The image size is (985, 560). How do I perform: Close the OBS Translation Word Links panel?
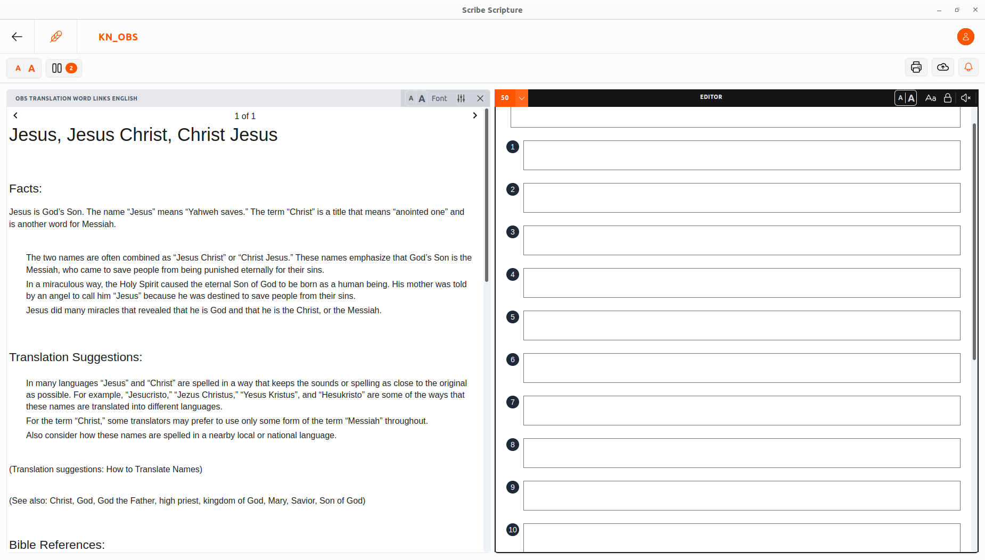[x=480, y=98]
